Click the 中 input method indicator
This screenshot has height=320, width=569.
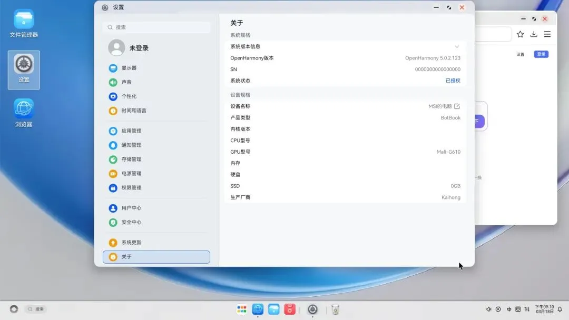coord(509,309)
